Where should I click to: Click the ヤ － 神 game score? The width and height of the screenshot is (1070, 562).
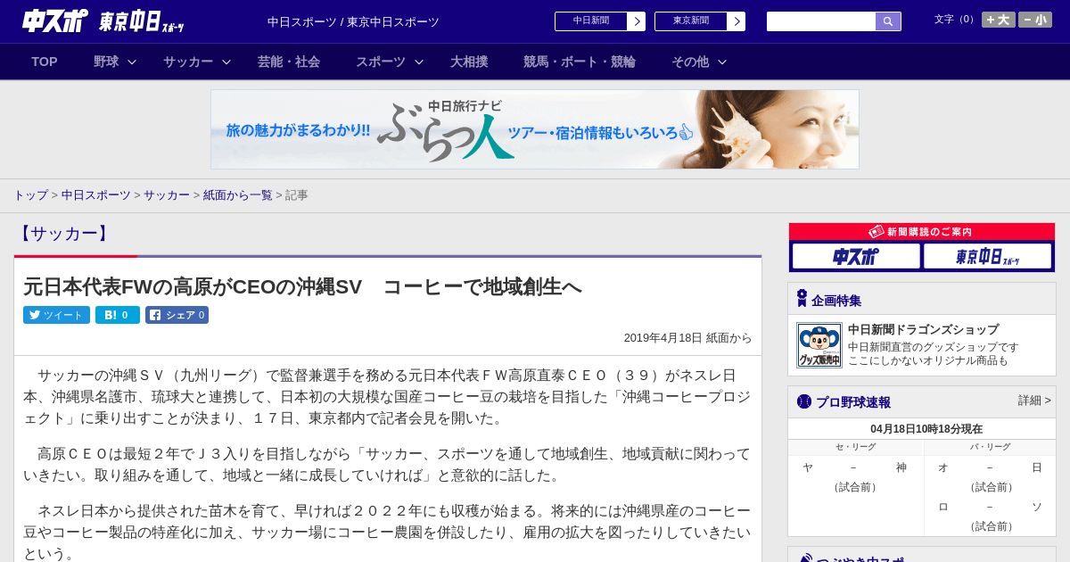(x=855, y=467)
